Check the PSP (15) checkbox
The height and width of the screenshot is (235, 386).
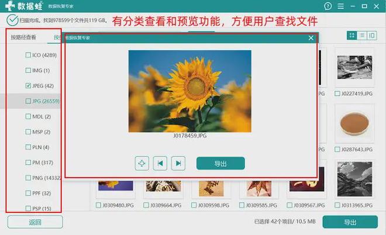click(x=28, y=209)
